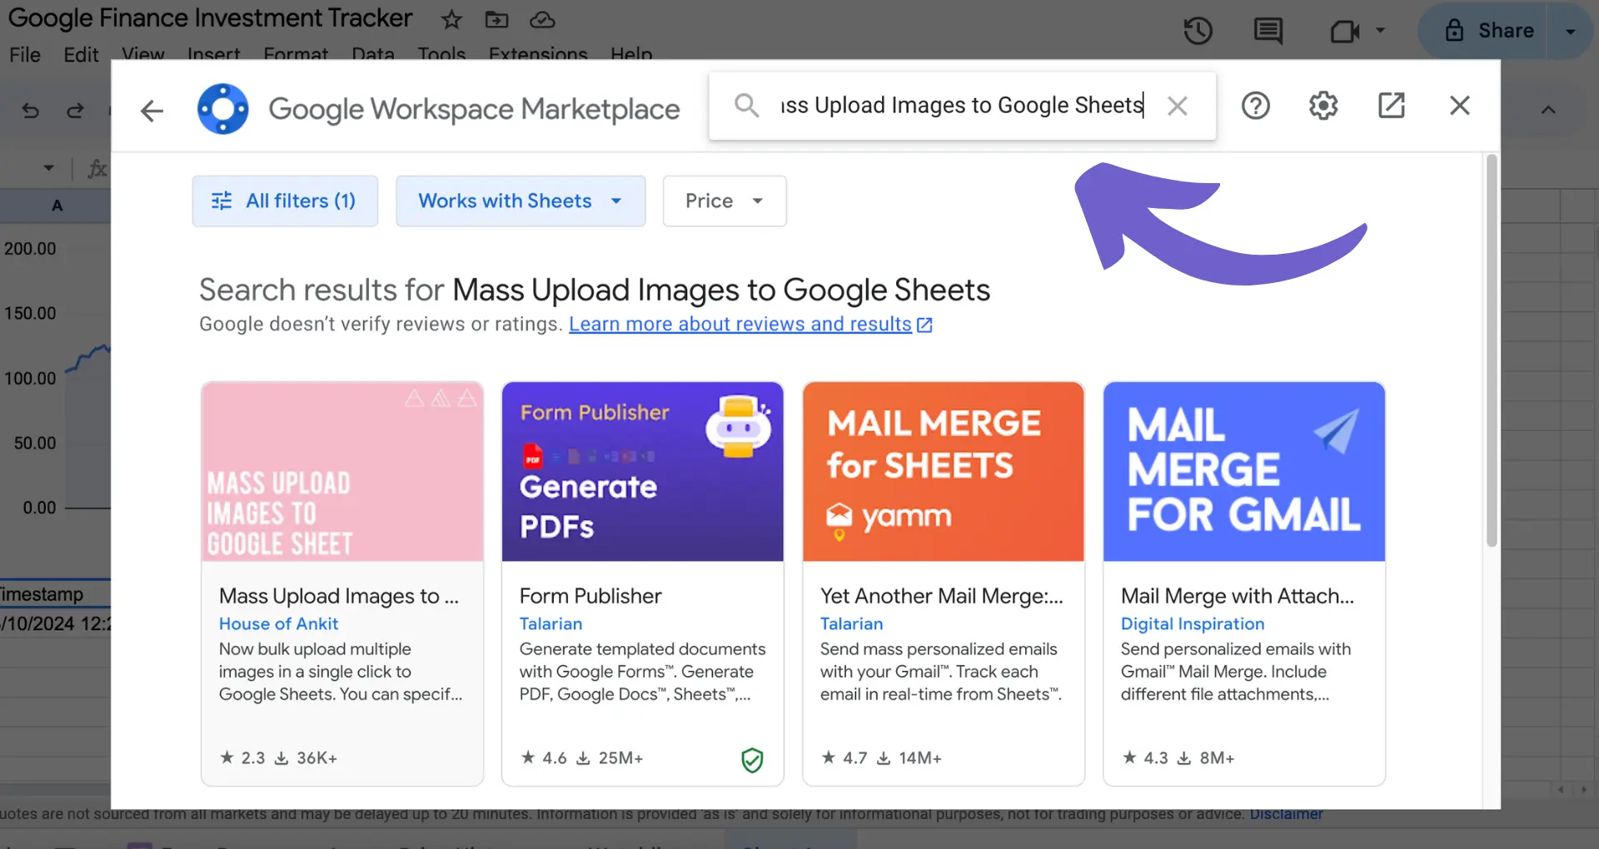
Task: Open developer Digital Inspiration link
Action: pyautogui.click(x=1193, y=623)
